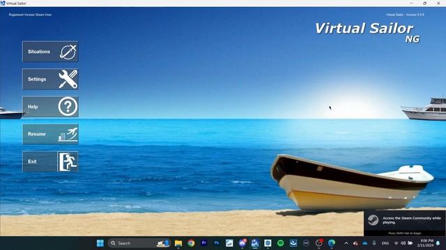The width and height of the screenshot is (446, 250).
Task: Click the compass-needle Situations icon
Action: [68, 52]
